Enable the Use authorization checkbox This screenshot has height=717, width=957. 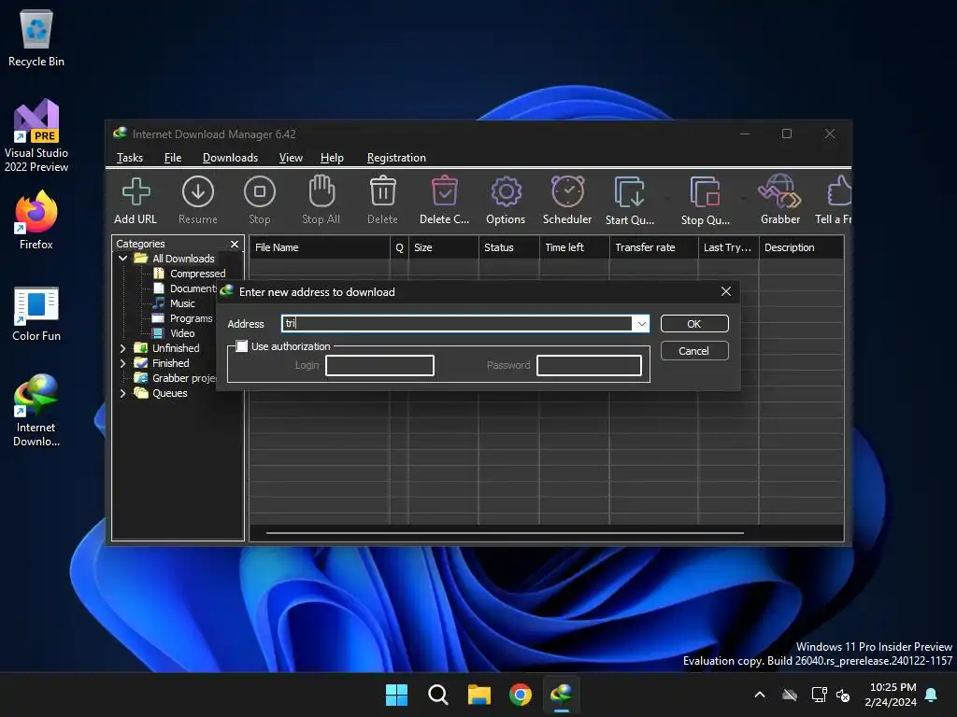click(x=242, y=346)
